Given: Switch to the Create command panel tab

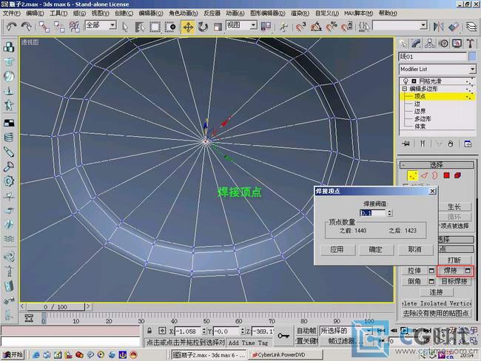Looking at the screenshot, I should tap(403, 44).
